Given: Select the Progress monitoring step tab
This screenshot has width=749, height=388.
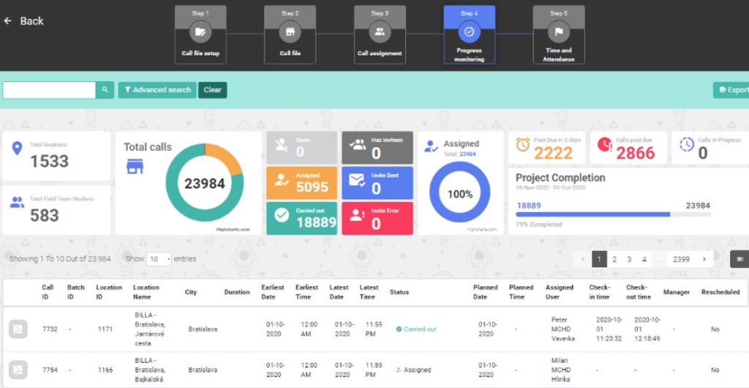Looking at the screenshot, I should [x=469, y=34].
